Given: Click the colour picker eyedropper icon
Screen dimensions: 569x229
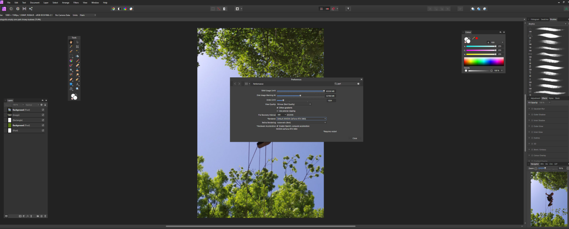Looking at the screenshot, I should 473,38.
